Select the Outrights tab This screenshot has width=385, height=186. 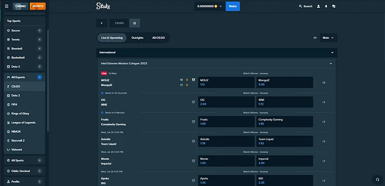(x=137, y=38)
